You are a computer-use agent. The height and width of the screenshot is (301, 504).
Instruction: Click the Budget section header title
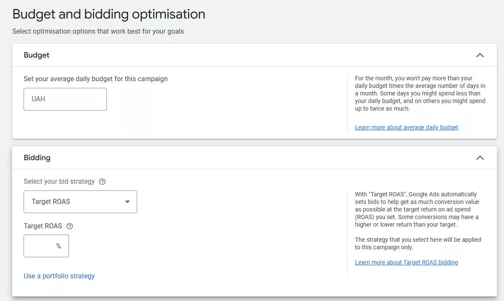(x=37, y=55)
